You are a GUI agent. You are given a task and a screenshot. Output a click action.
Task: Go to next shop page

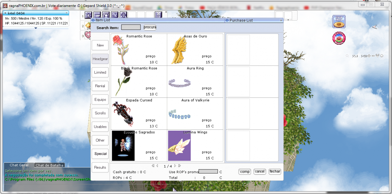[175, 166]
